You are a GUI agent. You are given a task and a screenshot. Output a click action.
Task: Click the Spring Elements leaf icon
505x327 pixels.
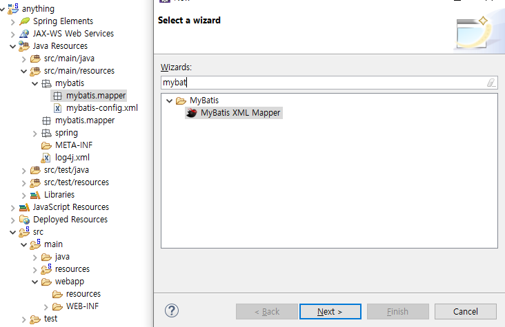(24, 21)
